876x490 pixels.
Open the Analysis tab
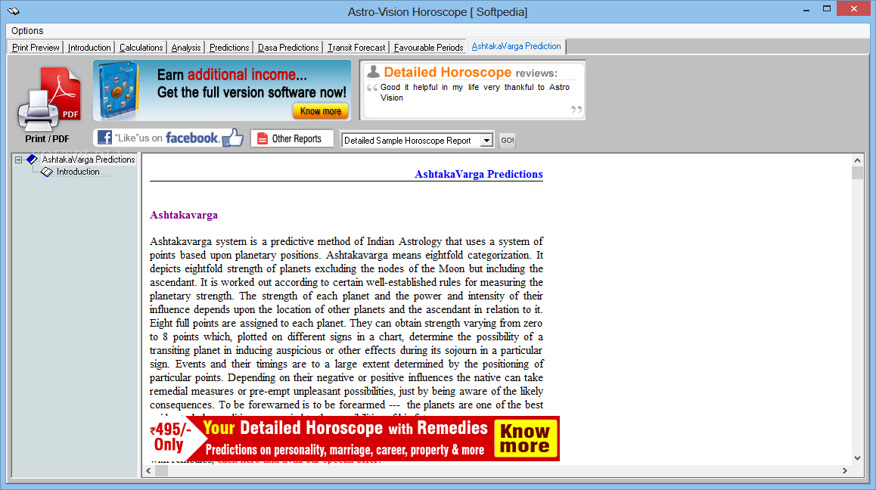pyautogui.click(x=186, y=48)
